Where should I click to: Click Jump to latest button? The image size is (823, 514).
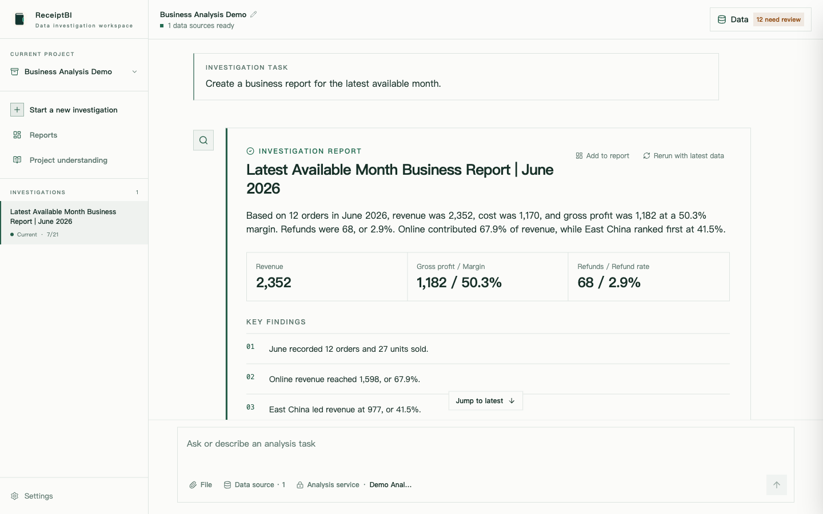[x=485, y=401]
